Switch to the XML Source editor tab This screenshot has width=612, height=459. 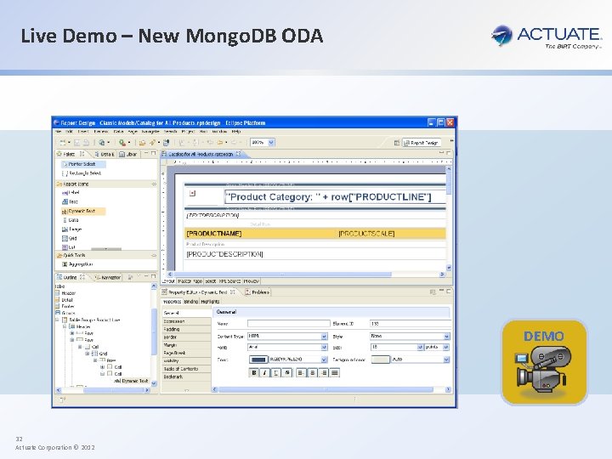pyautogui.click(x=229, y=281)
